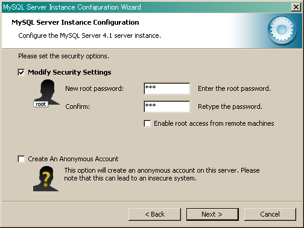This screenshot has width=304, height=228.
Task: Click the Modify Security Settings label
Action: click(69, 72)
